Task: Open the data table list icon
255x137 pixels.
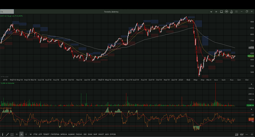Action: 12,134
